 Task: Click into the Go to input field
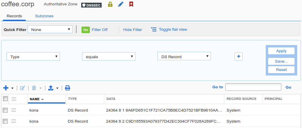coord(253,87)
